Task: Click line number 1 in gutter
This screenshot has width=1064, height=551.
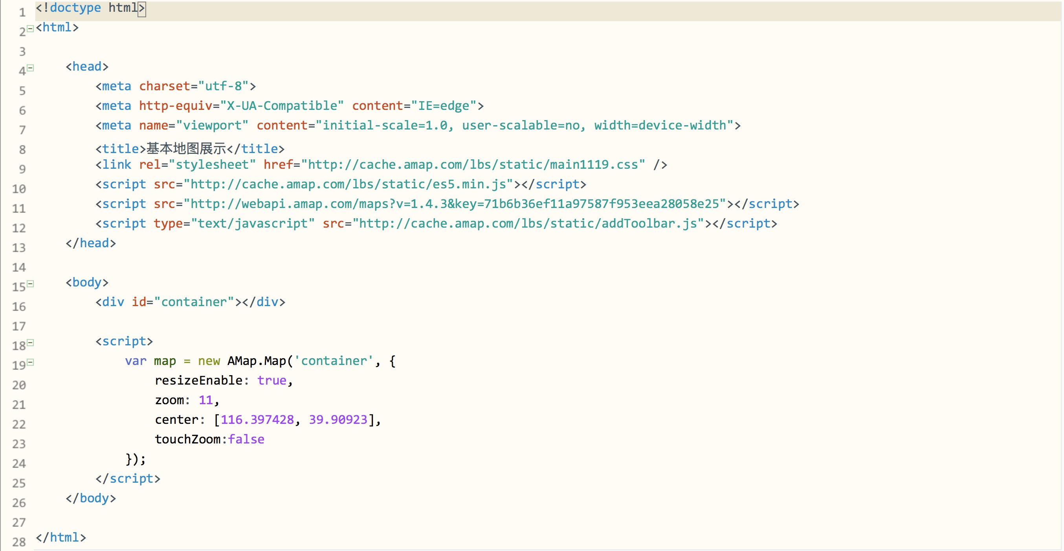Action: click(x=22, y=13)
